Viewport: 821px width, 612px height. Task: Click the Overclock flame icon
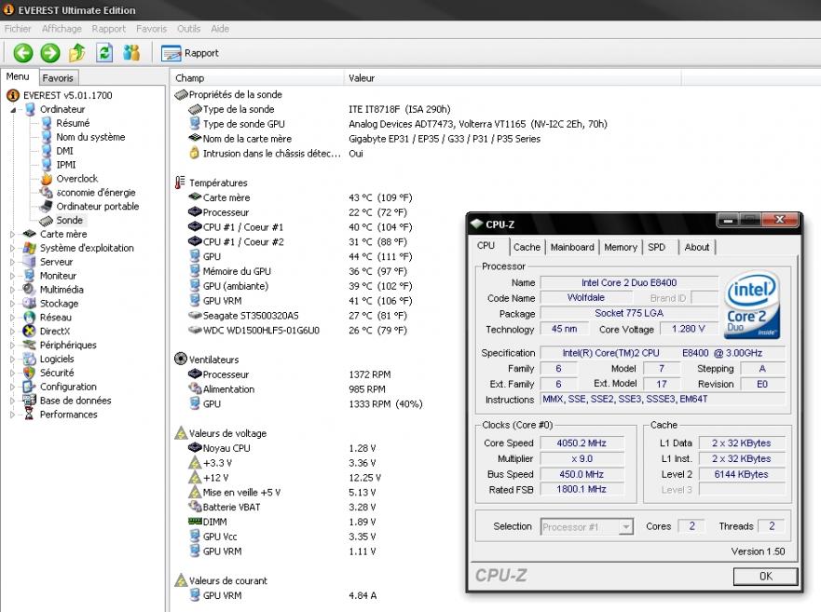point(47,179)
